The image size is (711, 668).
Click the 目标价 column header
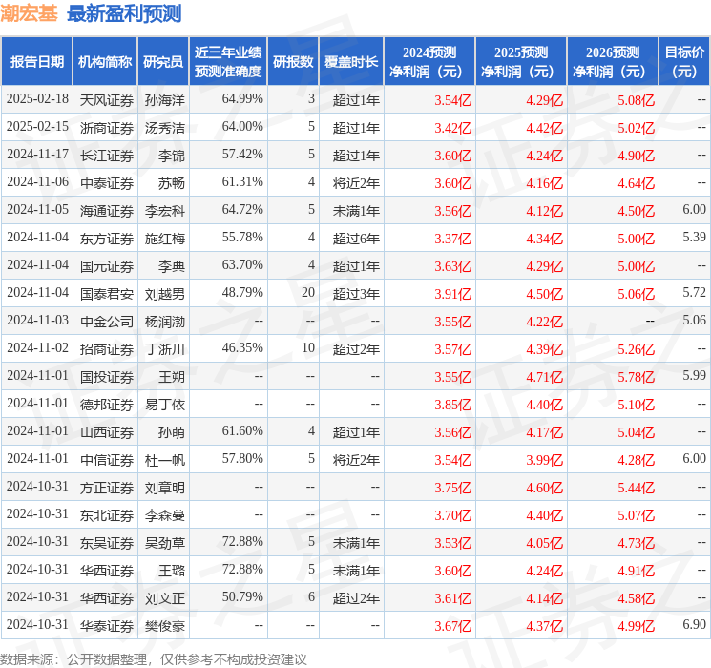tap(684, 62)
